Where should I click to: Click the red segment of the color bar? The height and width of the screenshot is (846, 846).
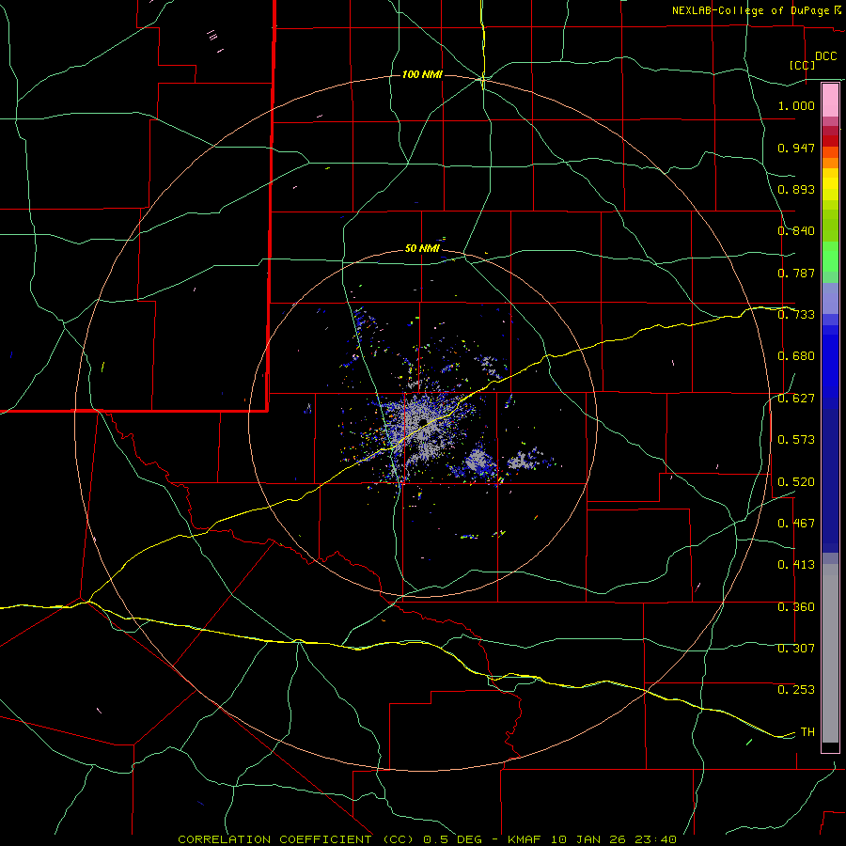click(830, 141)
